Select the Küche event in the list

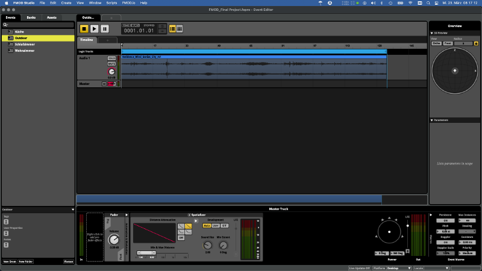coord(38,32)
